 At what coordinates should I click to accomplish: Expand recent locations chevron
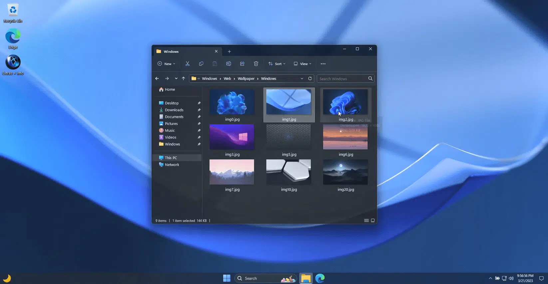click(x=176, y=78)
